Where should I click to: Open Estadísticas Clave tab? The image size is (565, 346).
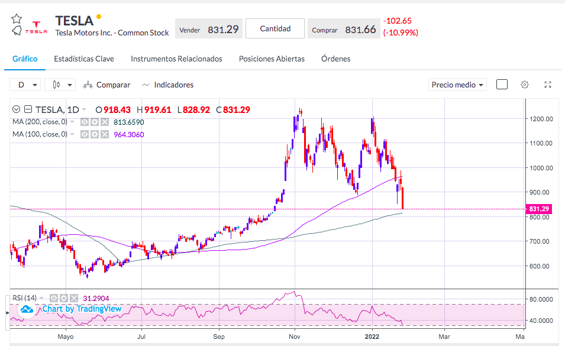[x=84, y=59]
